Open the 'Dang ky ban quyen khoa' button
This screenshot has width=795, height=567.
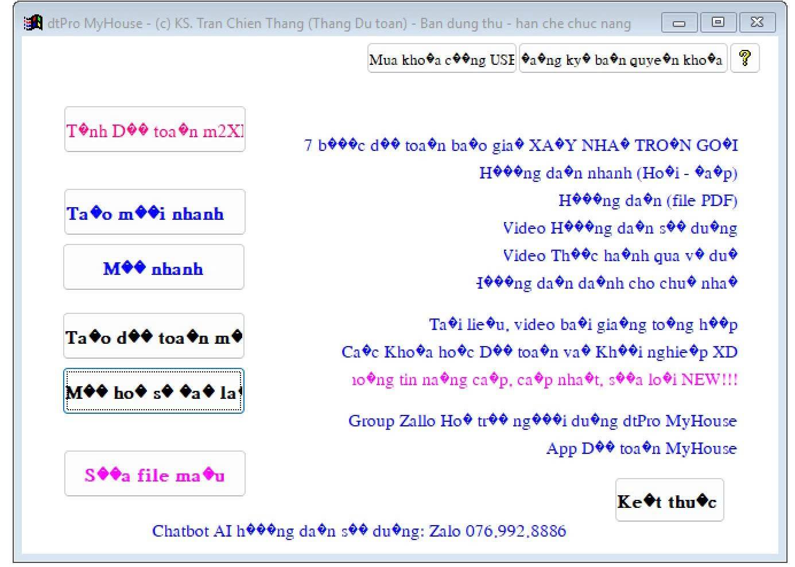point(623,59)
